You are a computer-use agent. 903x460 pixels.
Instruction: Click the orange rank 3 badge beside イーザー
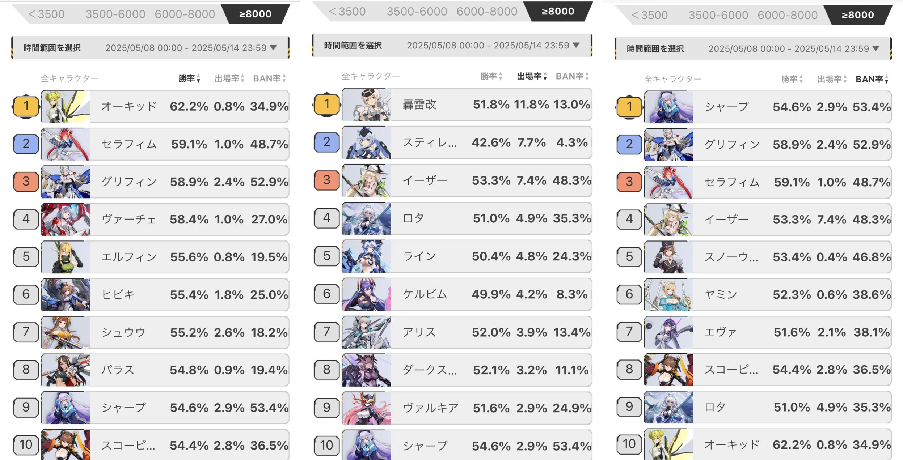(326, 180)
